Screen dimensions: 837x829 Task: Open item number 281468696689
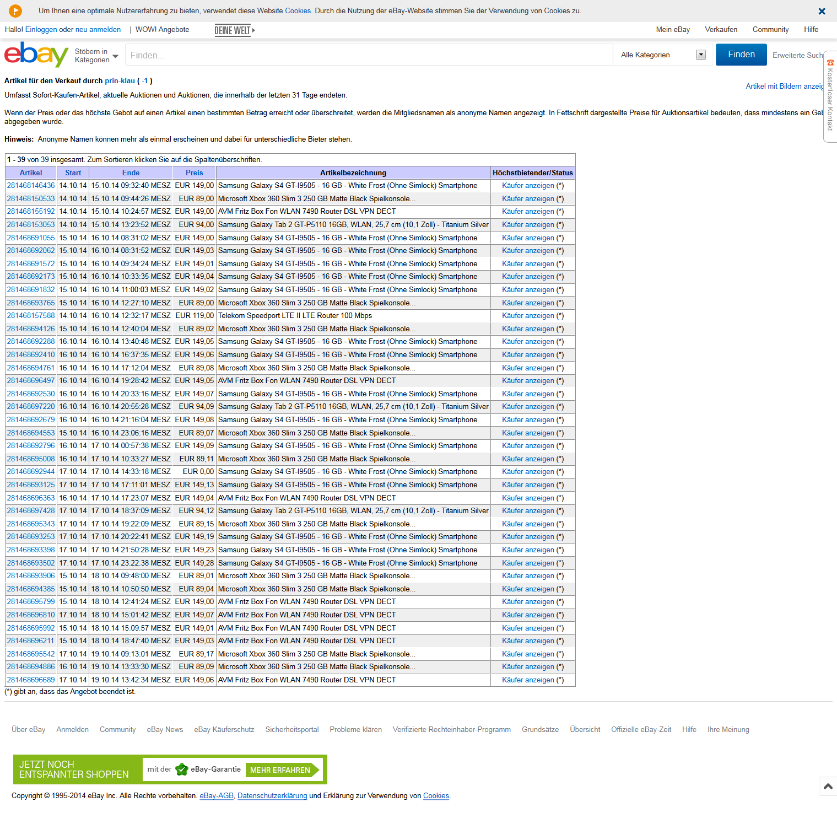(x=31, y=680)
